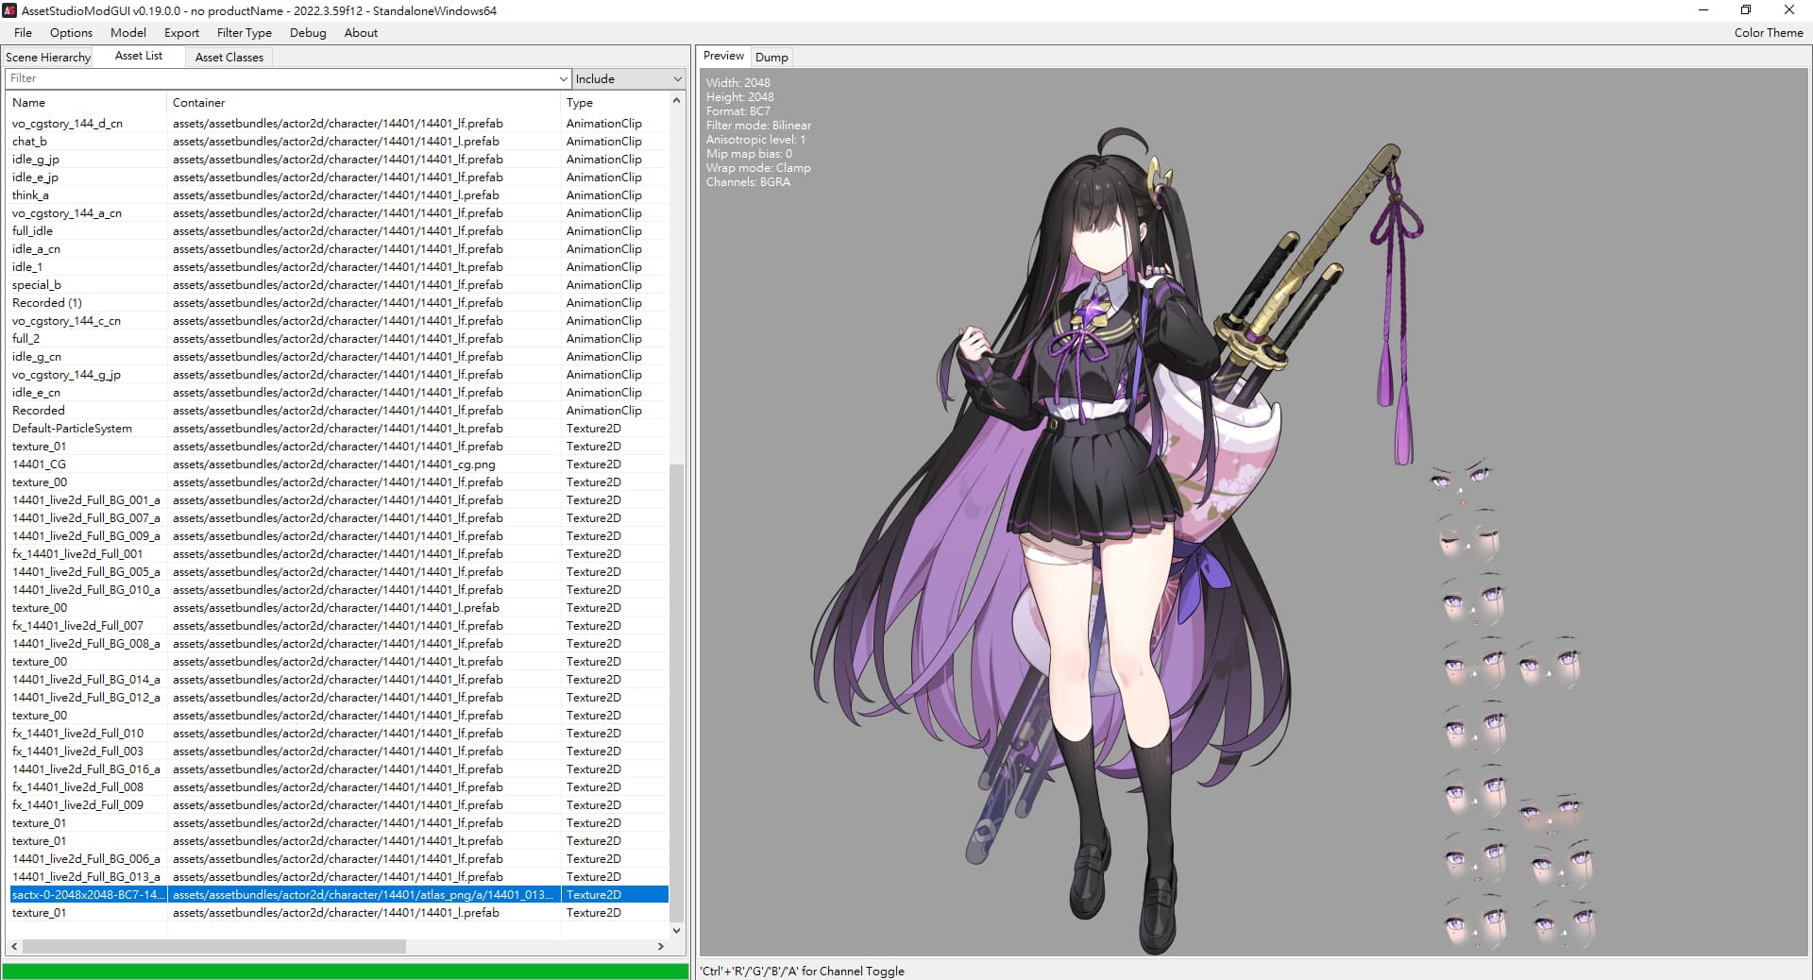Click the horizontal scrollbar left arrow
Image resolution: width=1813 pixels, height=980 pixels.
coord(14,946)
